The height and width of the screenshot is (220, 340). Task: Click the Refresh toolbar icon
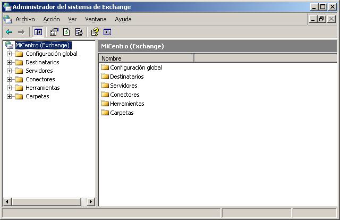[x=66, y=32]
